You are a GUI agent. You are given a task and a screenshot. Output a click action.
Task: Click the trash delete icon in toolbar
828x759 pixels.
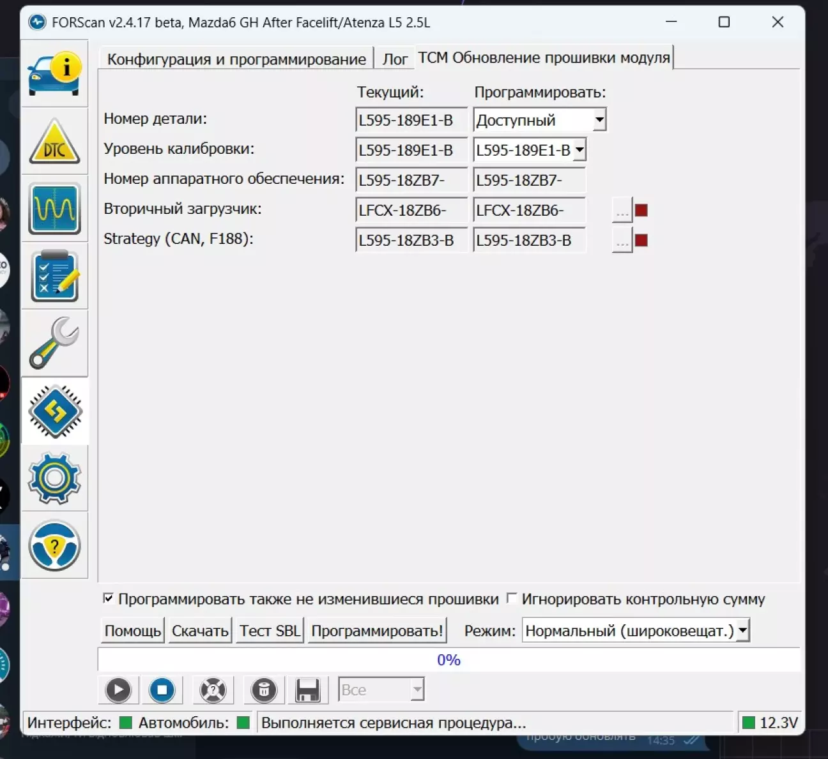(264, 690)
